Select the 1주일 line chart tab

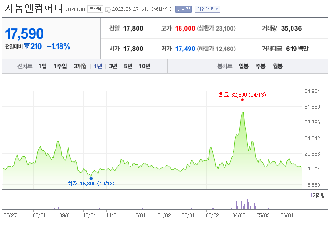coord(60,66)
